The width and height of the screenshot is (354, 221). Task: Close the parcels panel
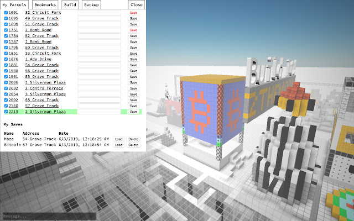coord(137,5)
